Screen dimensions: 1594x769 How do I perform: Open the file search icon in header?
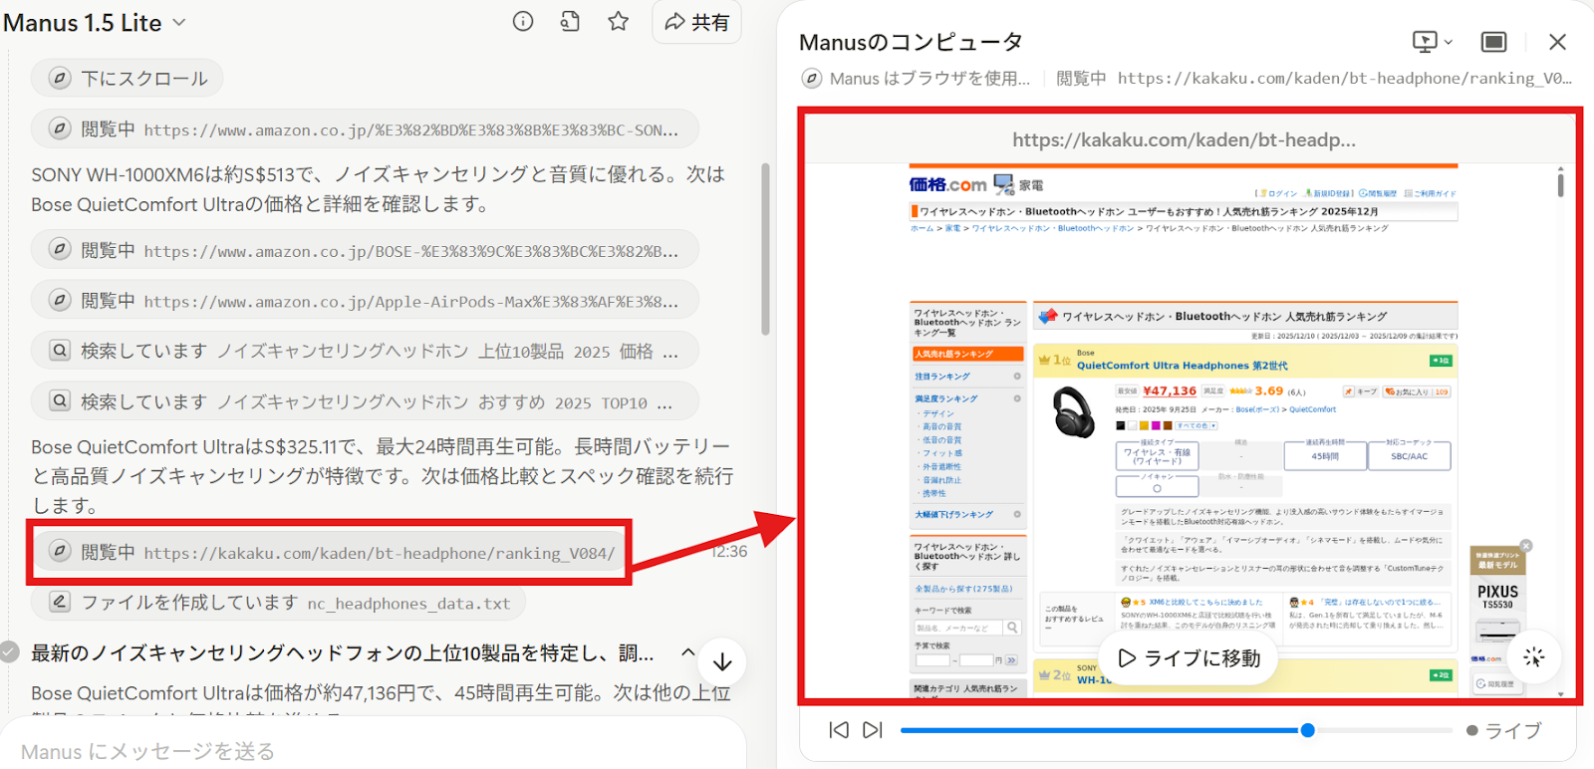click(x=570, y=21)
